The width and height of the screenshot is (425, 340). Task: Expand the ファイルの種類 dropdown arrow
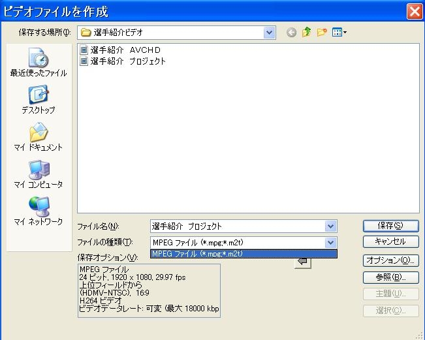(x=330, y=243)
